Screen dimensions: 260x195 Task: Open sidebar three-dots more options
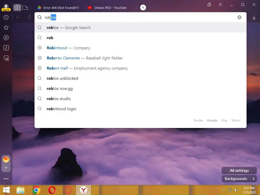6,178
